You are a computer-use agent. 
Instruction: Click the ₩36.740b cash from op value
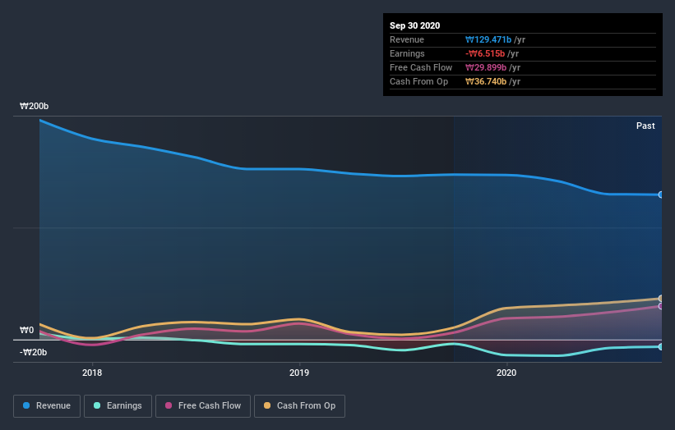(486, 81)
